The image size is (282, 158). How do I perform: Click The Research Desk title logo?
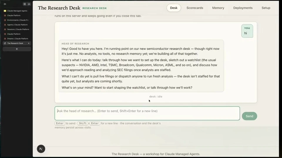coord(59,8)
